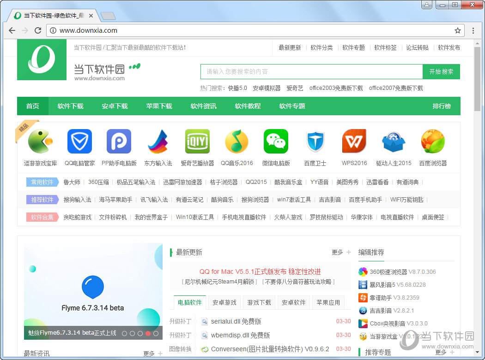This screenshot has height=360, width=485.
Task: Close the 当下软件园 browser tab
Action: (91, 15)
